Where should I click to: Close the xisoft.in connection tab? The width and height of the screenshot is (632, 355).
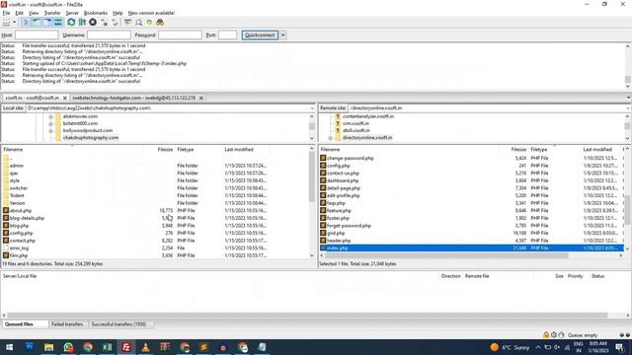64,98
